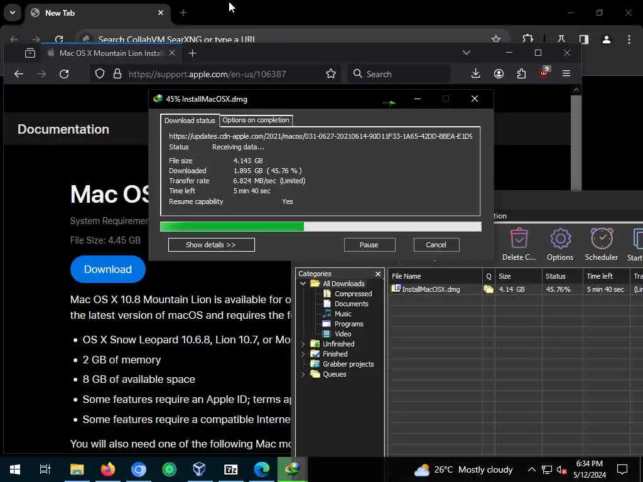Open notification center icon
This screenshot has height=482, width=643.
[x=622, y=469]
